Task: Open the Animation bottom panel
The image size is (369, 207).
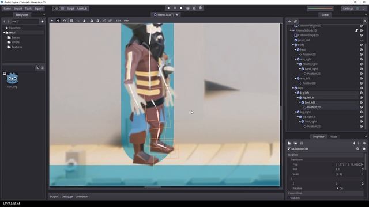Action: click(x=82, y=197)
